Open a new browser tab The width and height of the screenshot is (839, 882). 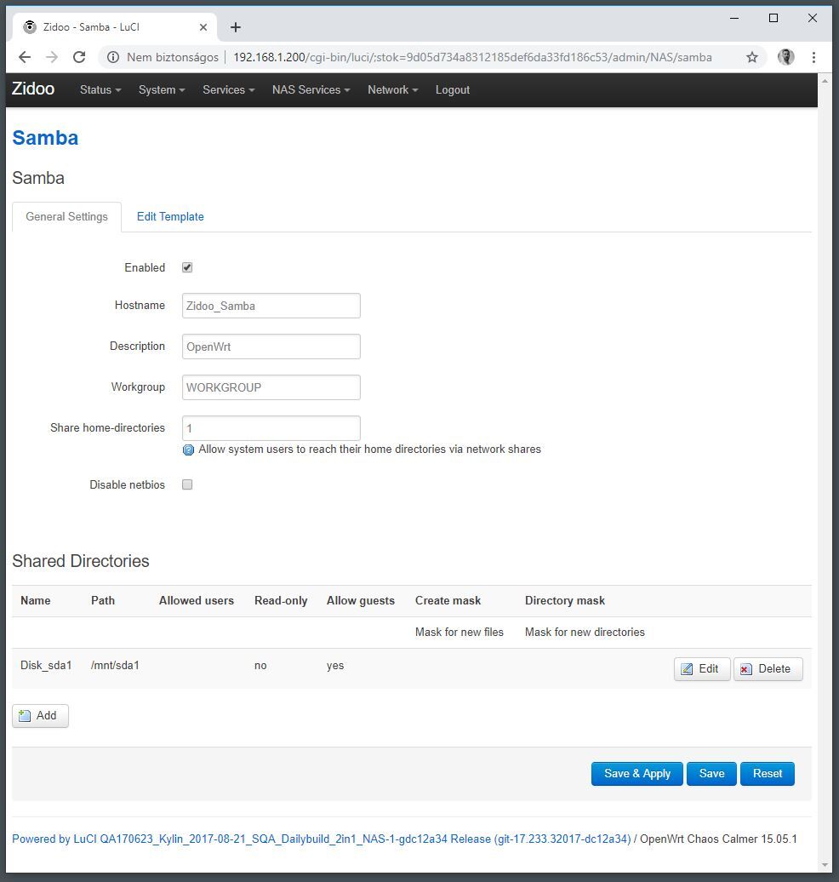236,27
